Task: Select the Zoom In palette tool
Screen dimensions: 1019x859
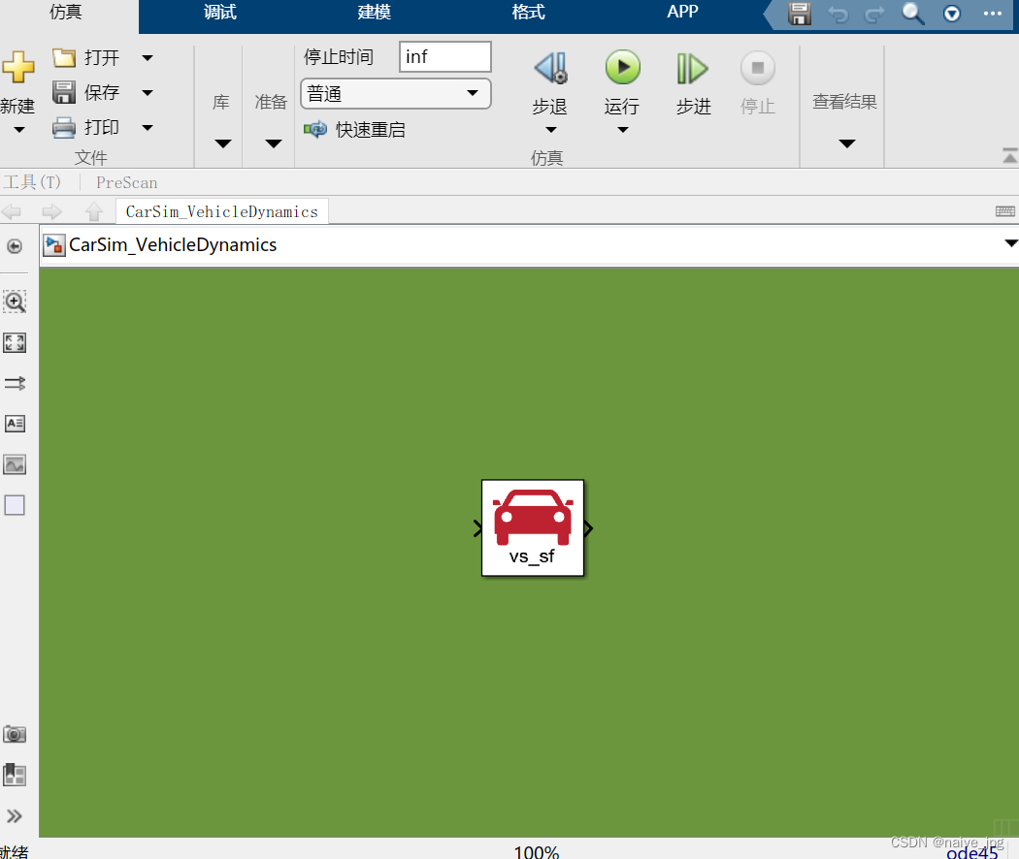Action: pyautogui.click(x=15, y=302)
